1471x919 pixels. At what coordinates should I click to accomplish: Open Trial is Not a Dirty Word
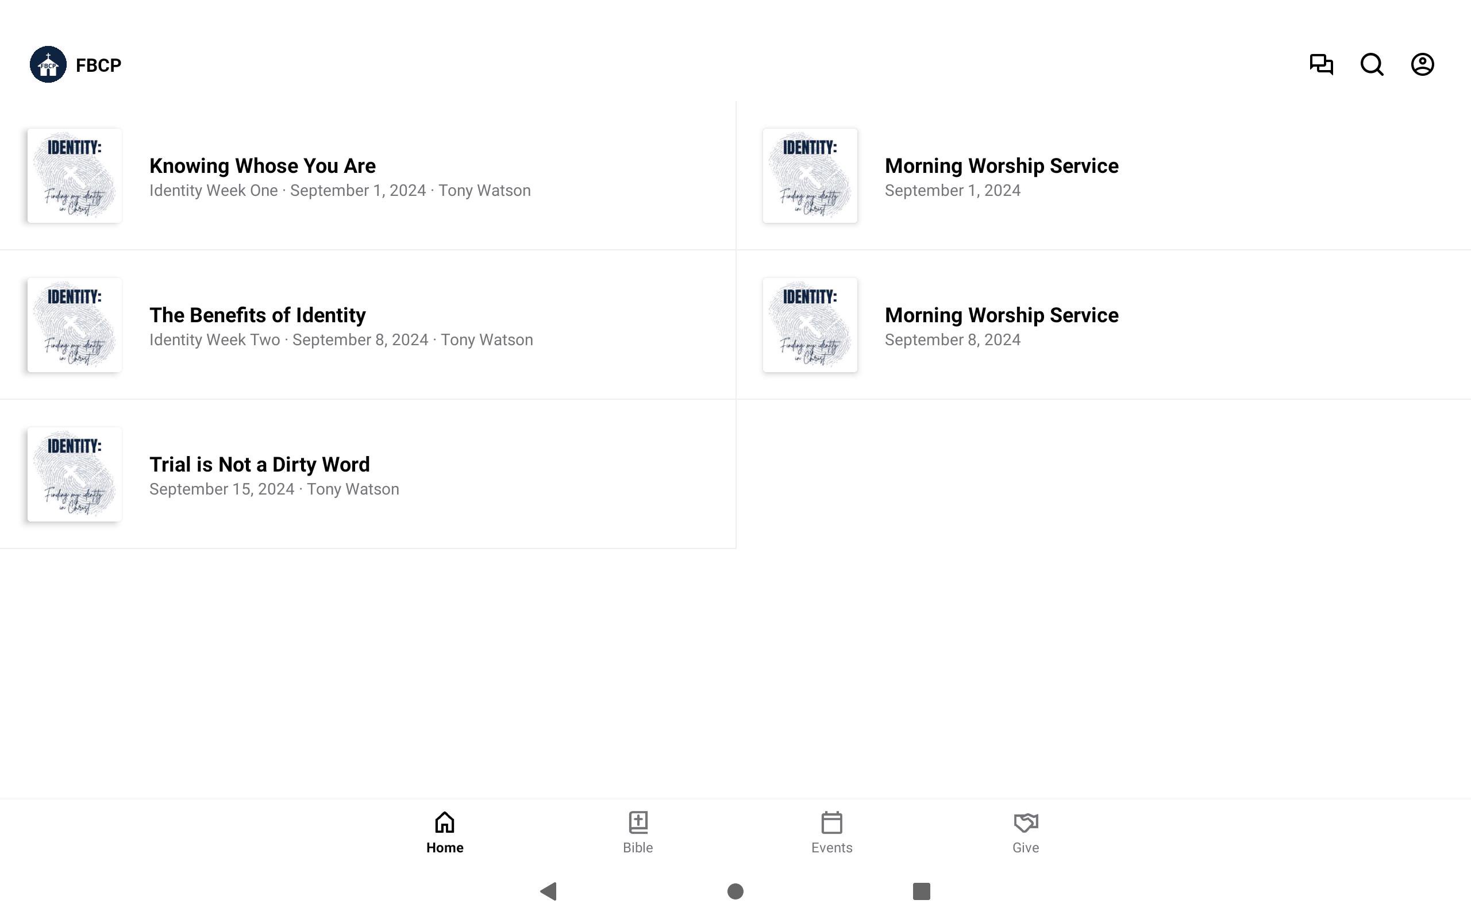click(x=260, y=465)
